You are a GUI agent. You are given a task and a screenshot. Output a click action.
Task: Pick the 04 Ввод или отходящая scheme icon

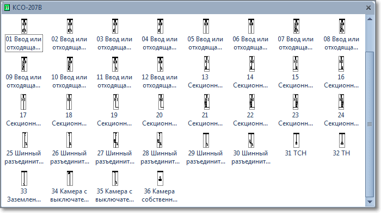pyautogui.click(x=160, y=26)
